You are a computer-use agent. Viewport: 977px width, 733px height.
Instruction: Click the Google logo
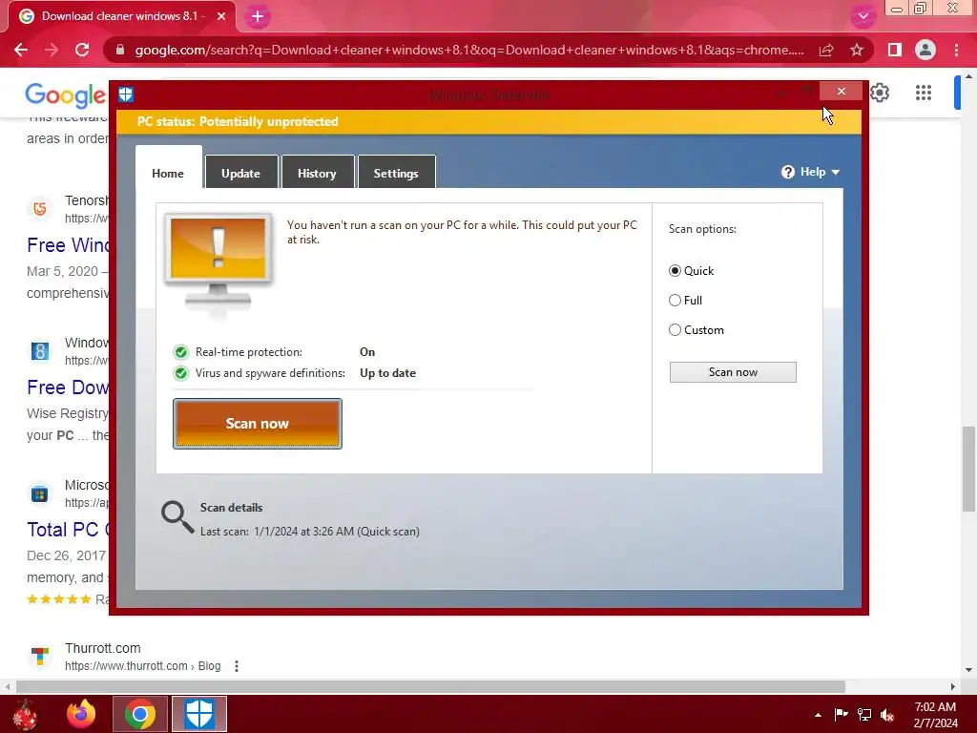[66, 94]
